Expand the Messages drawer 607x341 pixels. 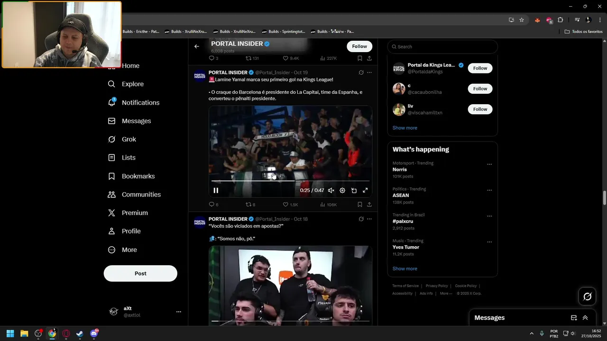click(x=585, y=318)
